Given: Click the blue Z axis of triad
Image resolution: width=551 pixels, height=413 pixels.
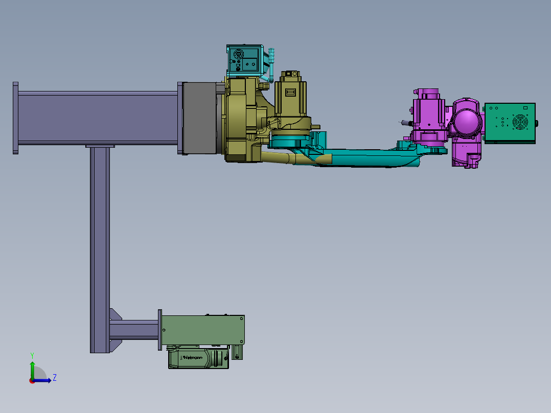Looking at the screenshot, I should tap(42, 380).
